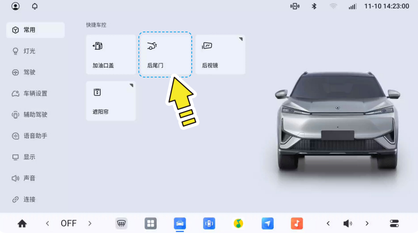Increase climate temperature with right chevron

pos(90,223)
